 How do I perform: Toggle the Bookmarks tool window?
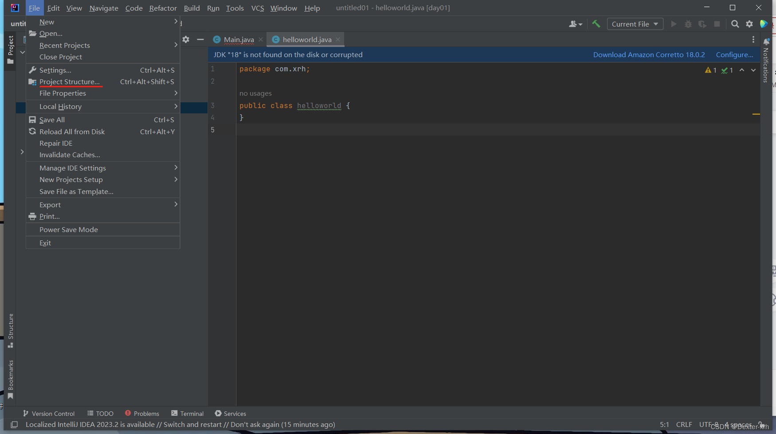10,379
